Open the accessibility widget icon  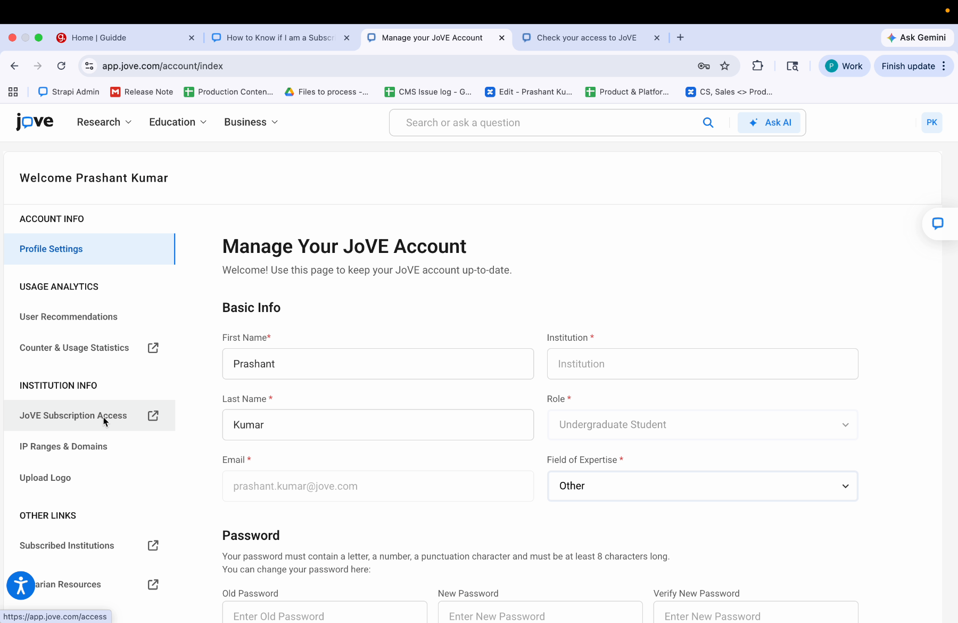20,585
